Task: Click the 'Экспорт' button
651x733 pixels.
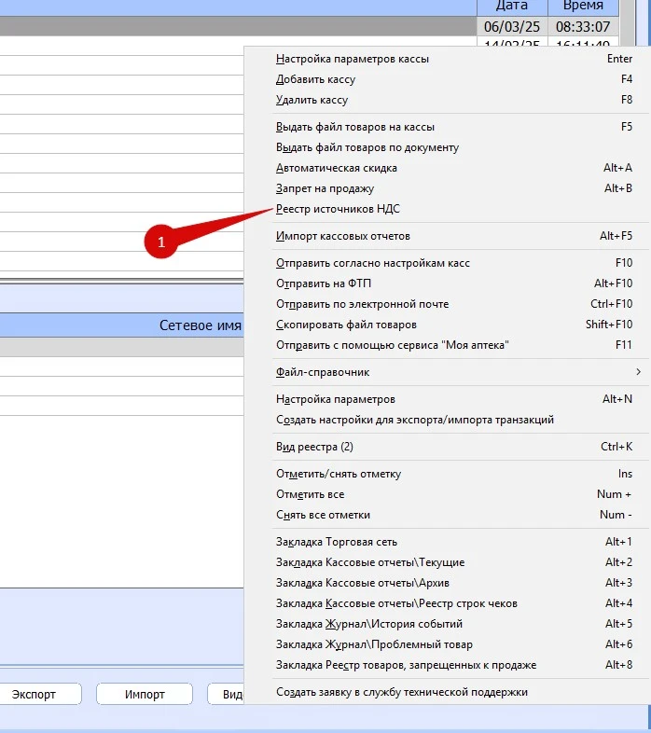Action: 35,694
